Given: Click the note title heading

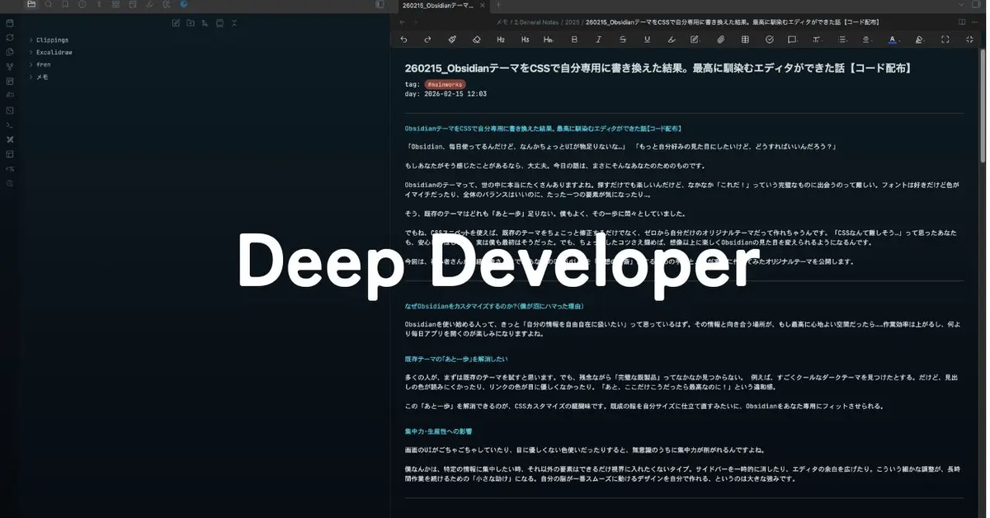Looking at the screenshot, I should point(658,68).
